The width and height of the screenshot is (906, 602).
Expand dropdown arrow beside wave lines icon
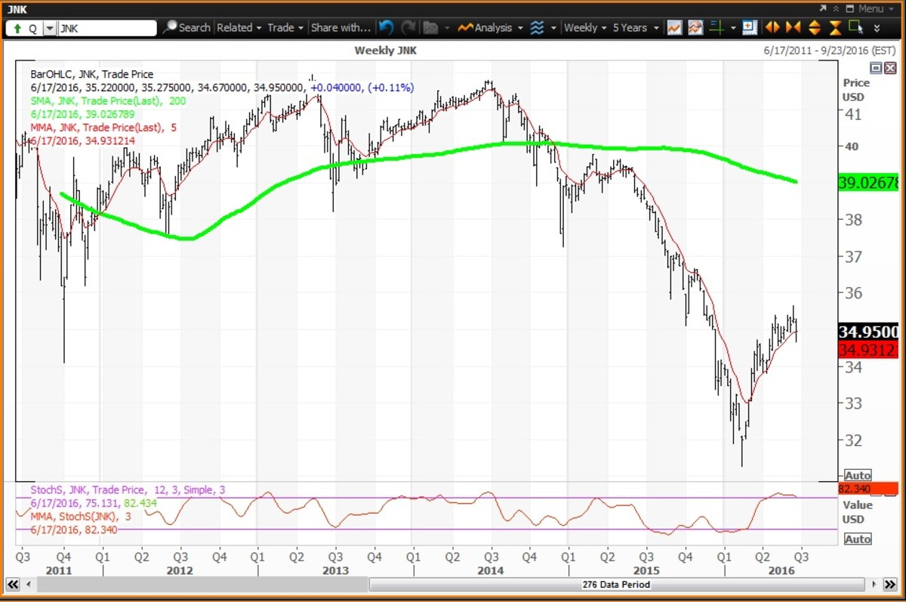click(x=553, y=28)
